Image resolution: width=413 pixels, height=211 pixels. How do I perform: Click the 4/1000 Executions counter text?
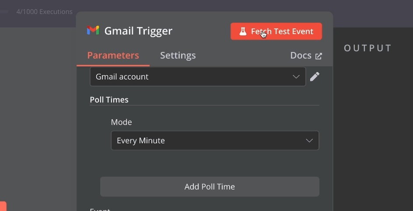point(44,12)
